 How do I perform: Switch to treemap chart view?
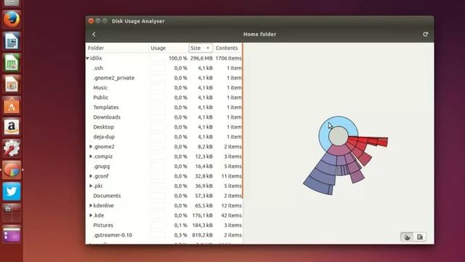tap(420, 237)
